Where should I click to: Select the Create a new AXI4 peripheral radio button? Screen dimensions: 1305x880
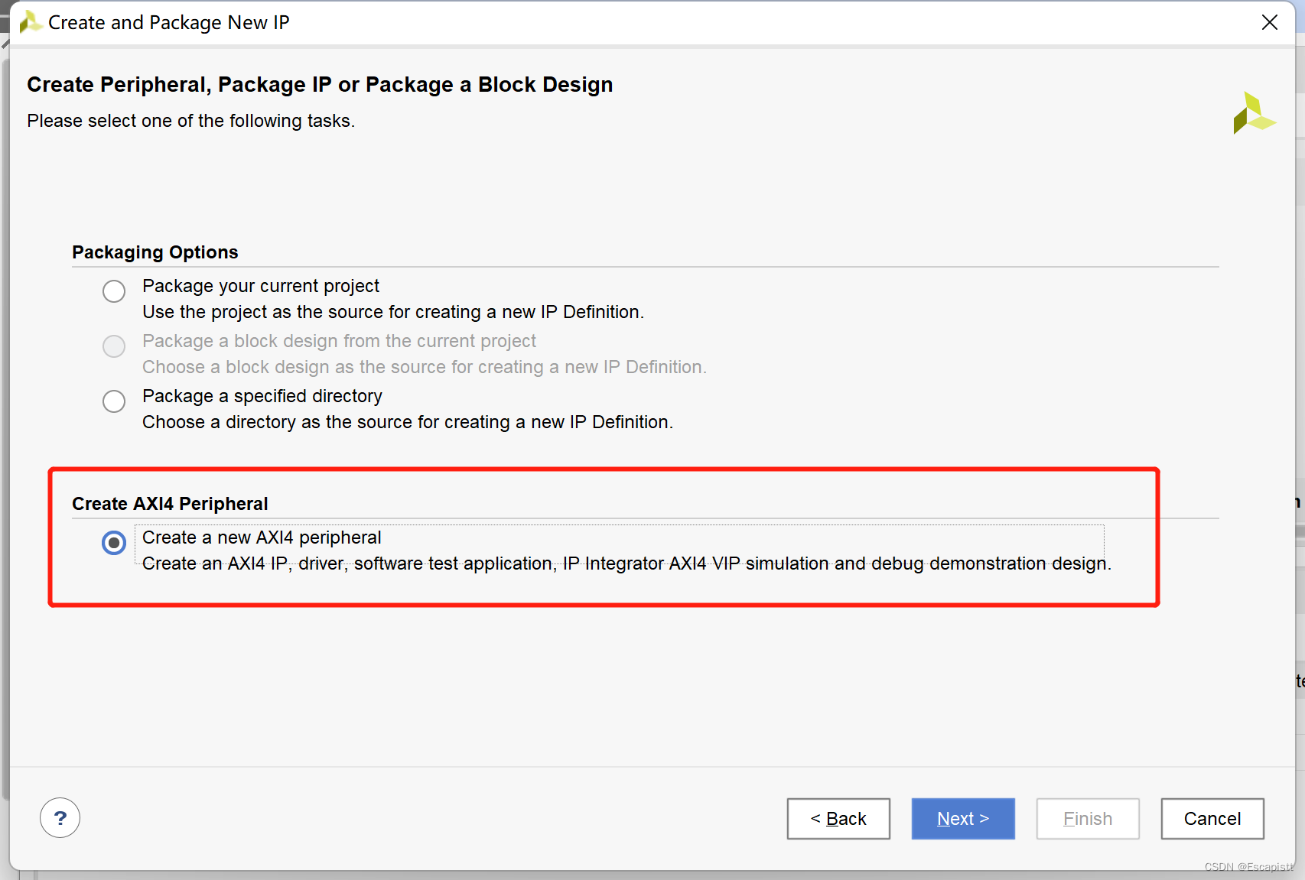(114, 543)
